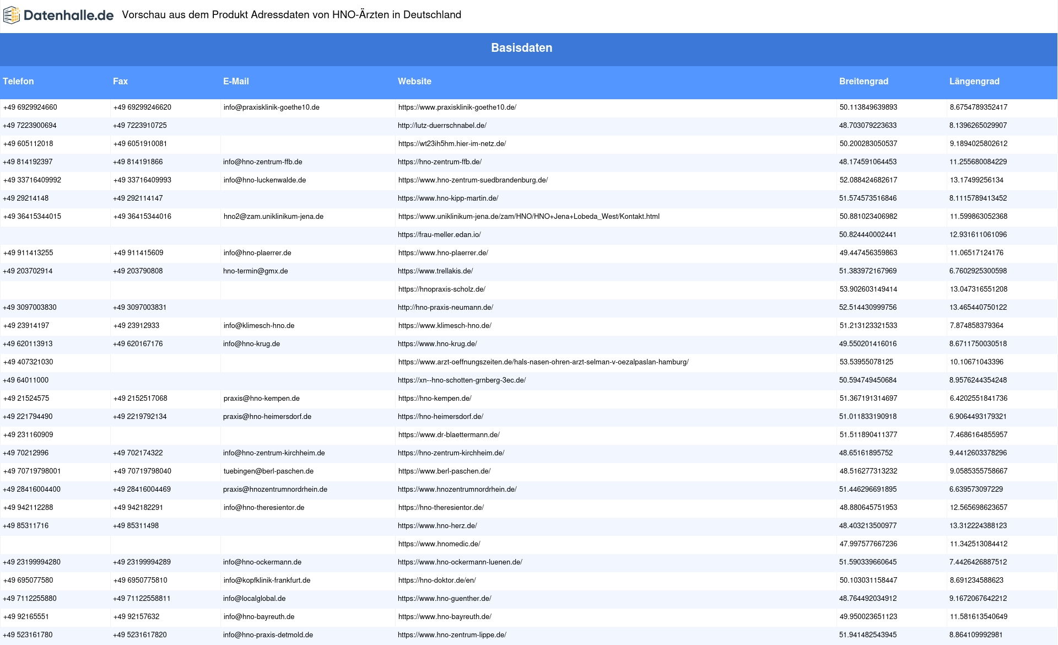Select the Fax column header
1058x645 pixels.
coord(120,82)
